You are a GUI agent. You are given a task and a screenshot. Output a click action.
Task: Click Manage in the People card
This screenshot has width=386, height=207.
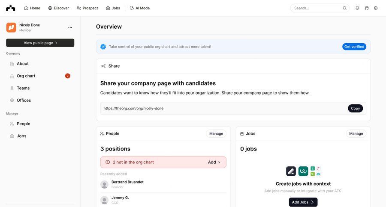click(x=216, y=133)
